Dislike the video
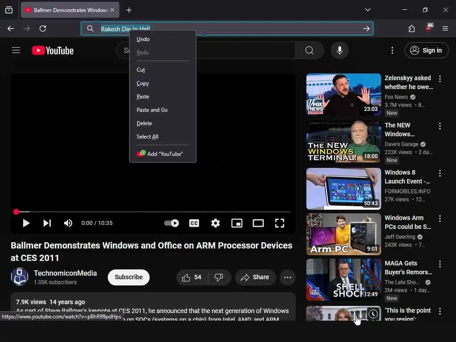Image resolution: width=456 pixels, height=342 pixels. pyautogui.click(x=219, y=277)
